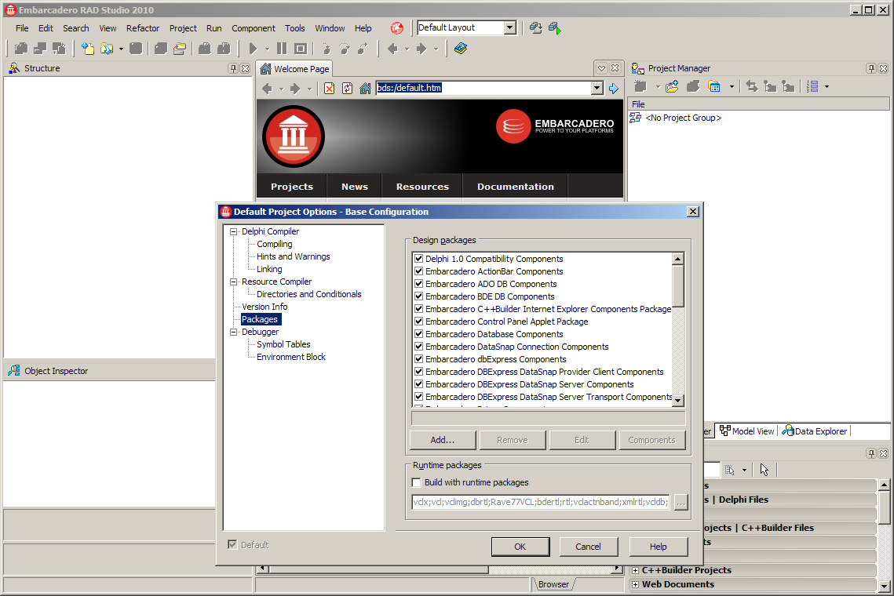Open the Refactor menu
Image resolution: width=894 pixels, height=596 pixels.
pos(143,28)
